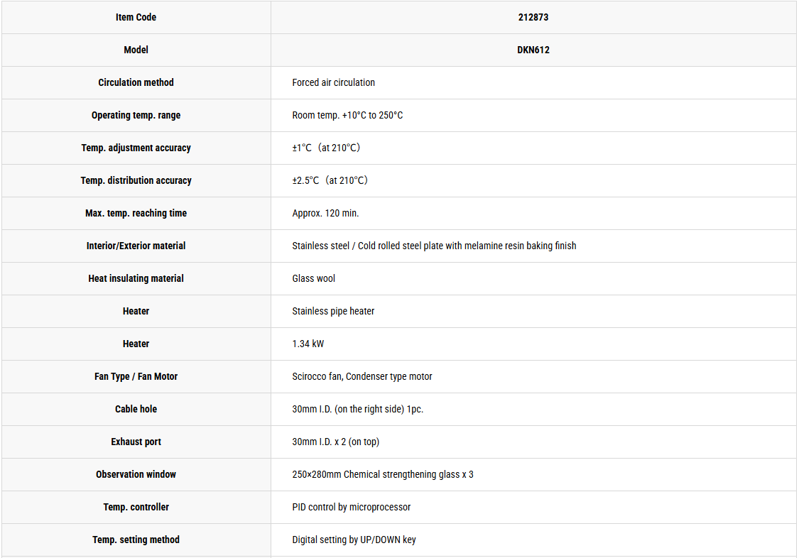Click the Stainless pipe heater text
Image resolution: width=799 pixels, height=558 pixels.
tap(333, 311)
